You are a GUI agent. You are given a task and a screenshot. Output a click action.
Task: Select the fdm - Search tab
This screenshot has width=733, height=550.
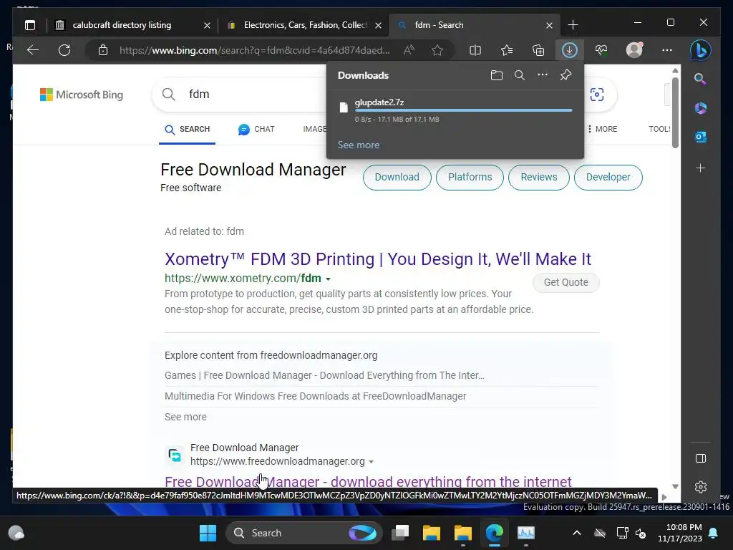pyautogui.click(x=475, y=25)
